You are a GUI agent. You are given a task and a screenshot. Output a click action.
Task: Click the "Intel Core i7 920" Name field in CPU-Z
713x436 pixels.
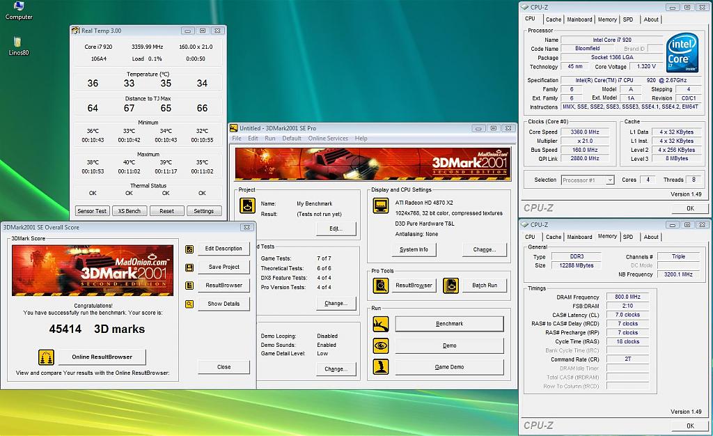click(x=612, y=40)
